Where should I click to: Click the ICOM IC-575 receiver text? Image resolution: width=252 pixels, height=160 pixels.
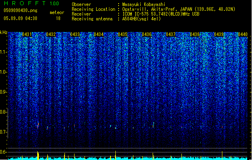(161, 14)
